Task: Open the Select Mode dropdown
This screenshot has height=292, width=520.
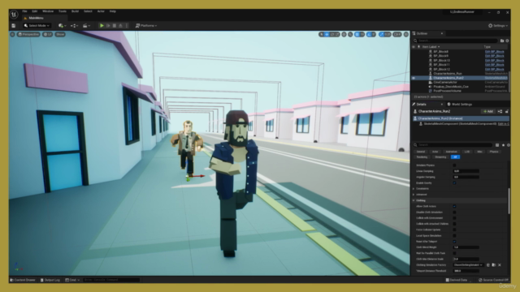Action: [x=37, y=25]
